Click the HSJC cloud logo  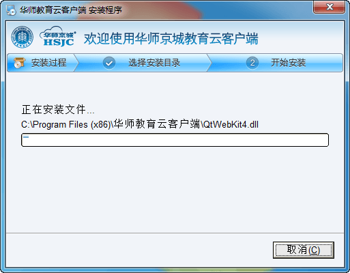(58, 37)
